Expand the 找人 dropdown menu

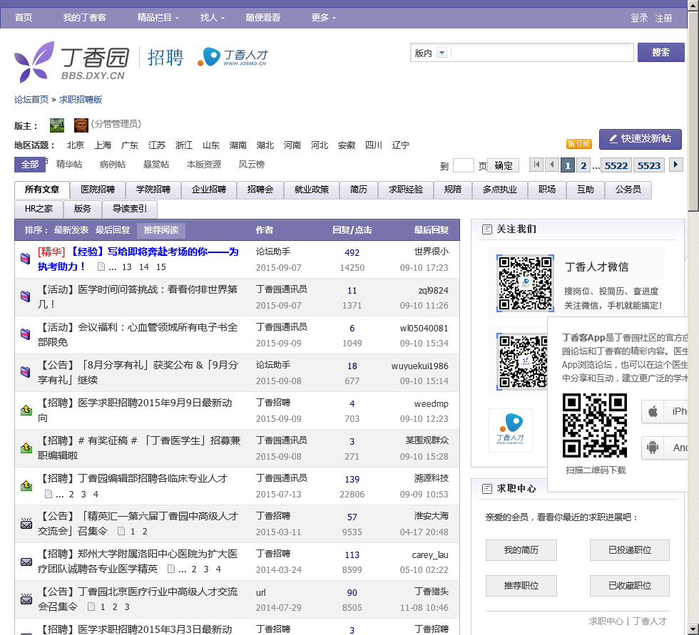[213, 18]
